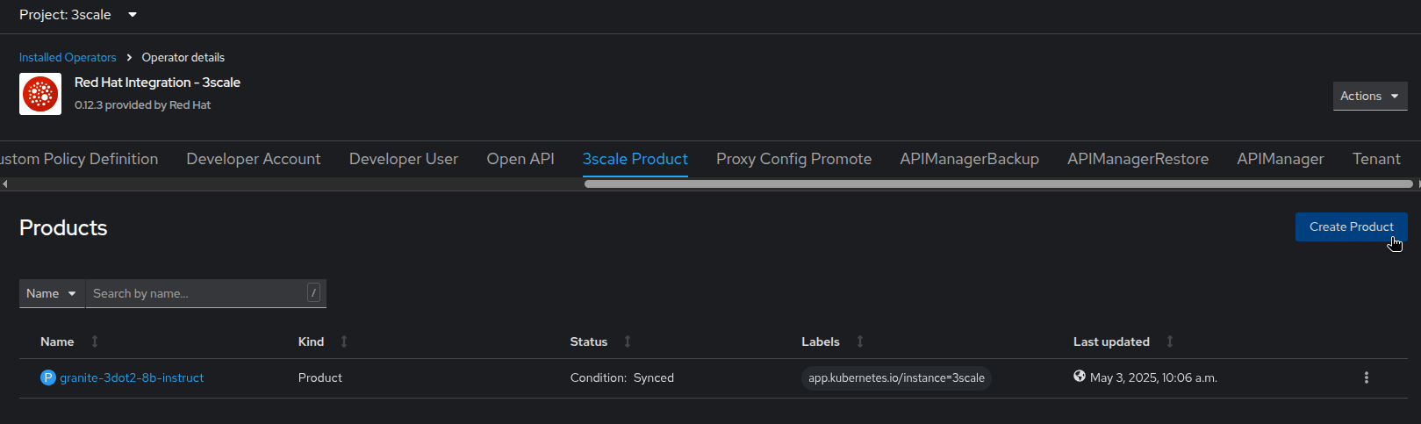This screenshot has width=1421, height=424.
Task: Open the Name filter type dropdown
Action: tap(52, 293)
